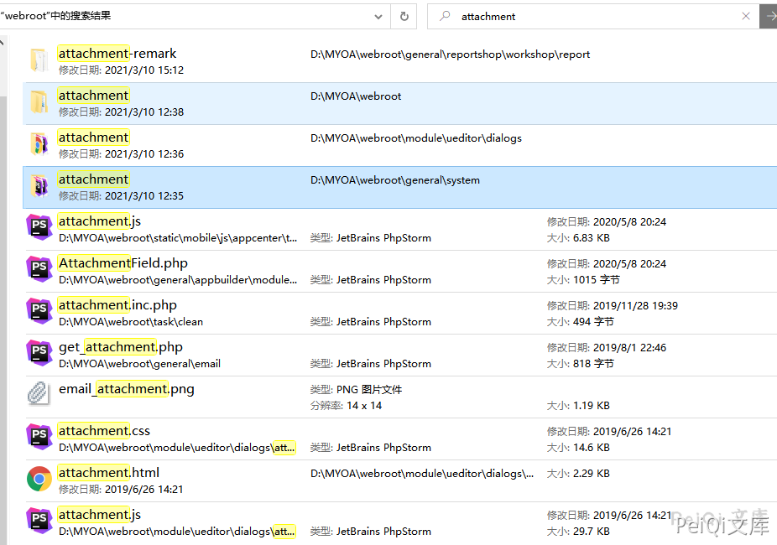Image resolution: width=777 pixels, height=545 pixels.
Task: Clear the attachment search text
Action: 746,16
